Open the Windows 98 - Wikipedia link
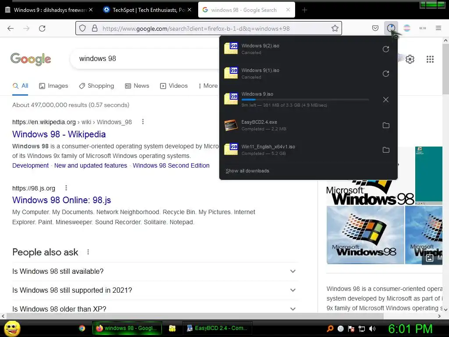 click(59, 134)
